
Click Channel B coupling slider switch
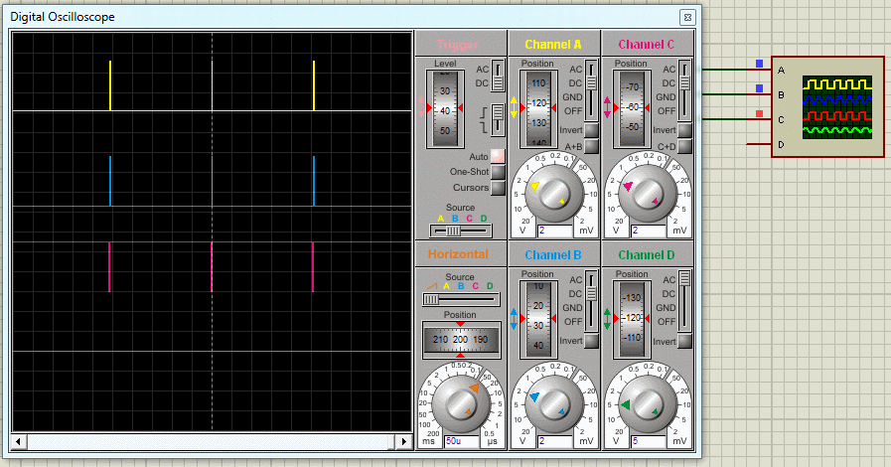pos(592,300)
